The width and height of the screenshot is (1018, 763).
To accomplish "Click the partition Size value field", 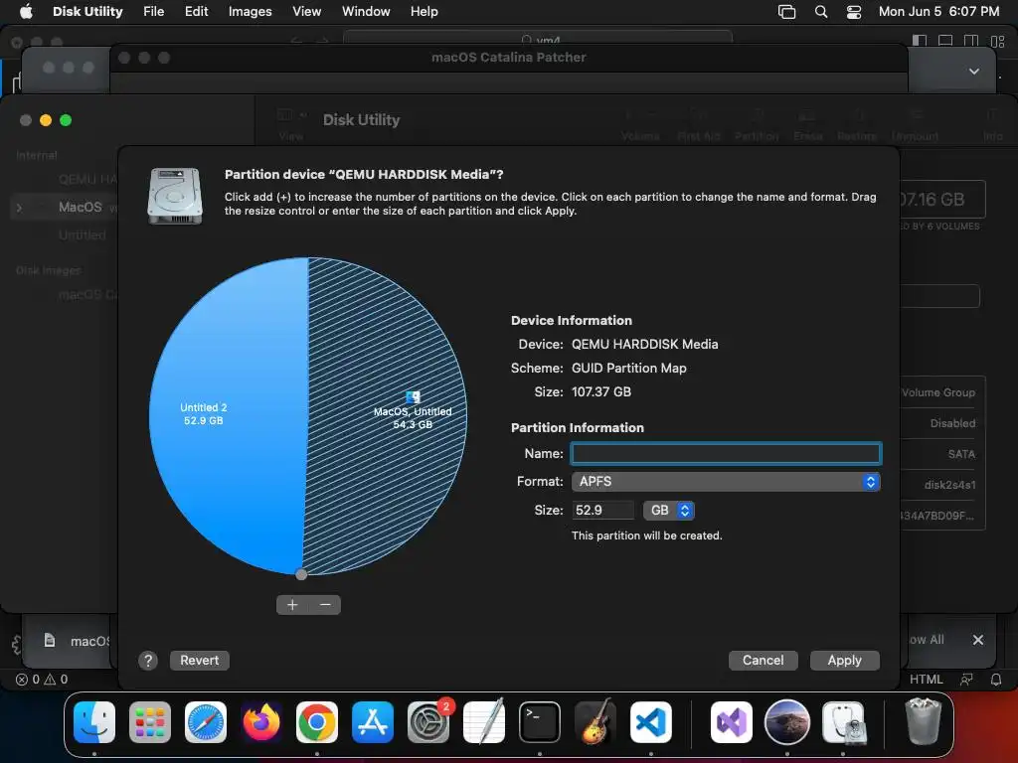I will (602, 510).
